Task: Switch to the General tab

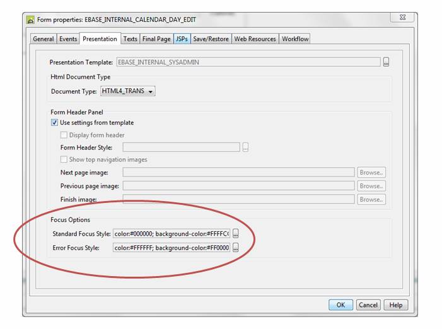Action: [44, 39]
